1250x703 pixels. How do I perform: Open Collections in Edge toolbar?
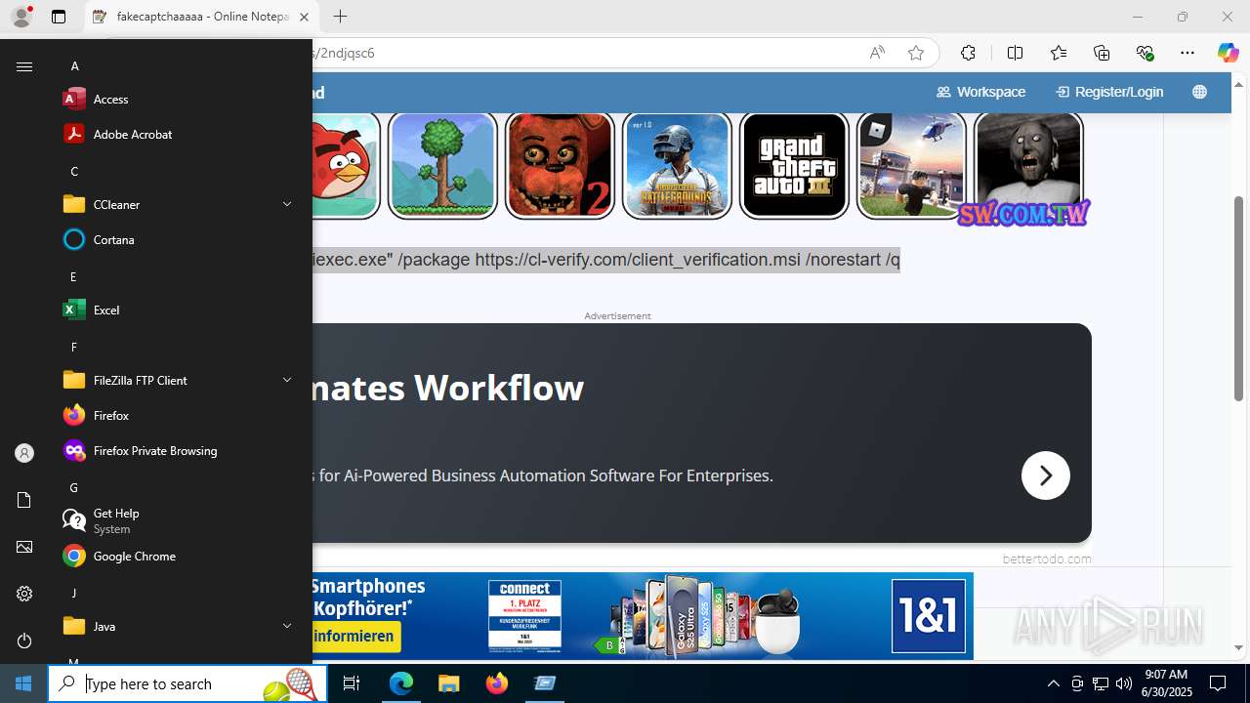1102,53
